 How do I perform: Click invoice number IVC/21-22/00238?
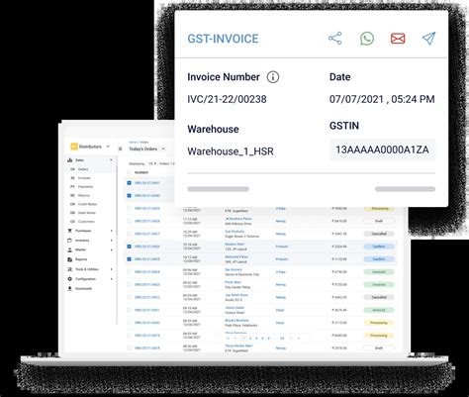(x=227, y=99)
